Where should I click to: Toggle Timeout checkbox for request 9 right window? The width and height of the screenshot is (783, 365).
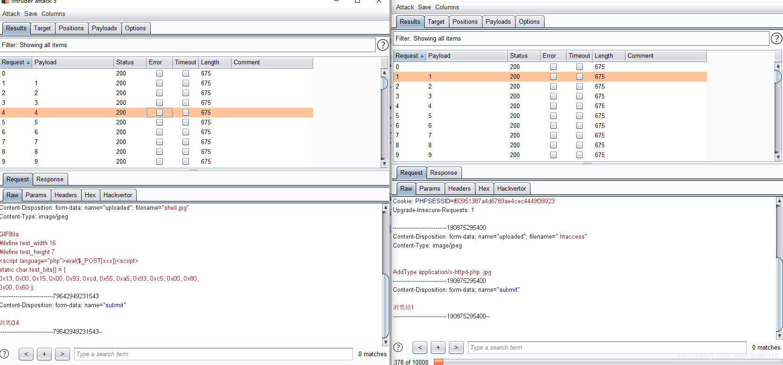click(x=580, y=155)
